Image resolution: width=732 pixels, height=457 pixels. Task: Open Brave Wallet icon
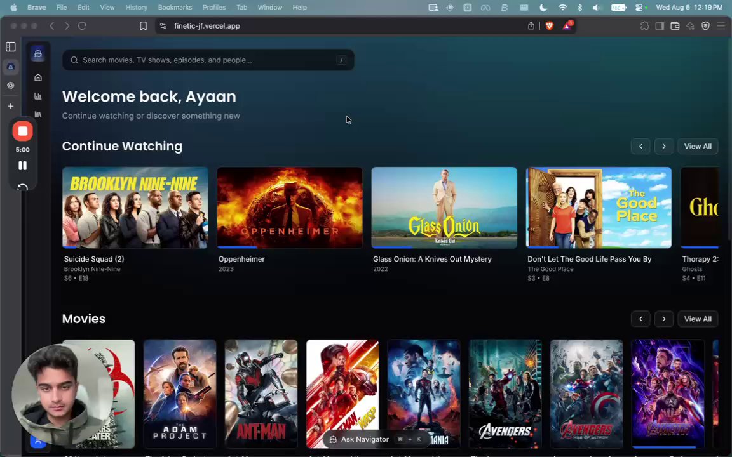click(x=675, y=26)
